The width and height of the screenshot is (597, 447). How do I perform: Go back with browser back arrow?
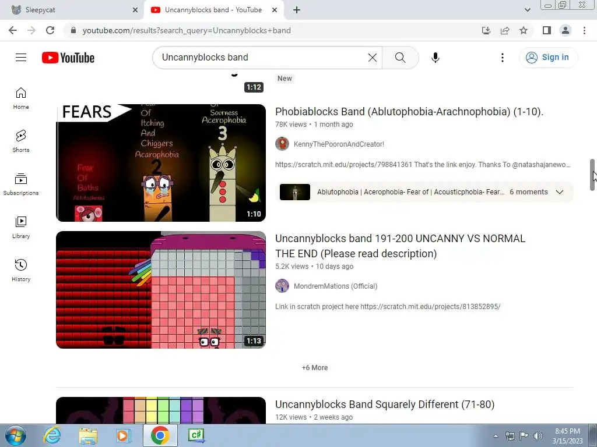13,30
